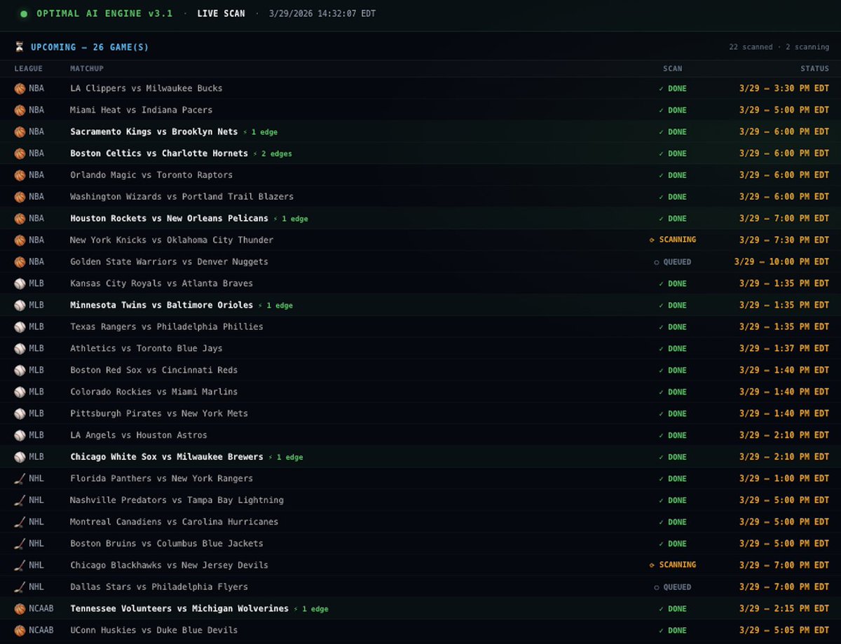Click the 3/29 — 1:37 PM EDT time

coord(784,348)
